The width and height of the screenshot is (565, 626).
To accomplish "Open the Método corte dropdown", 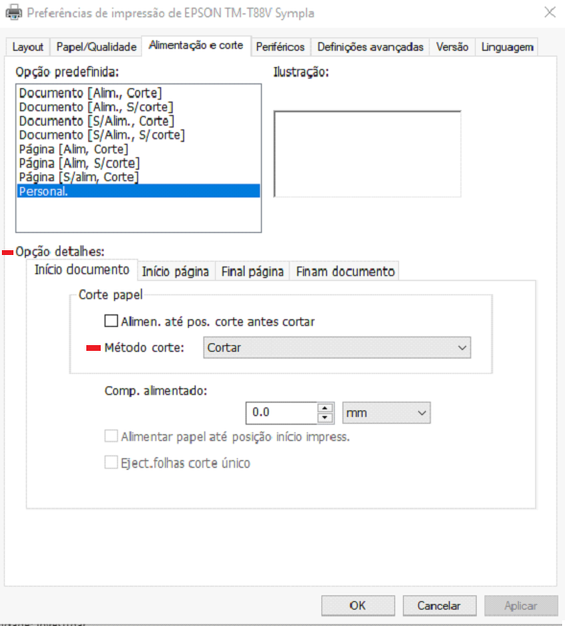I will (337, 348).
